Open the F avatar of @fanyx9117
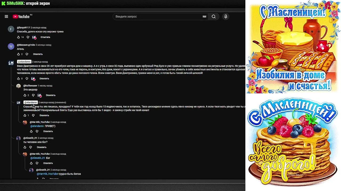The height and width of the screenshot is (191, 341). [11, 29]
